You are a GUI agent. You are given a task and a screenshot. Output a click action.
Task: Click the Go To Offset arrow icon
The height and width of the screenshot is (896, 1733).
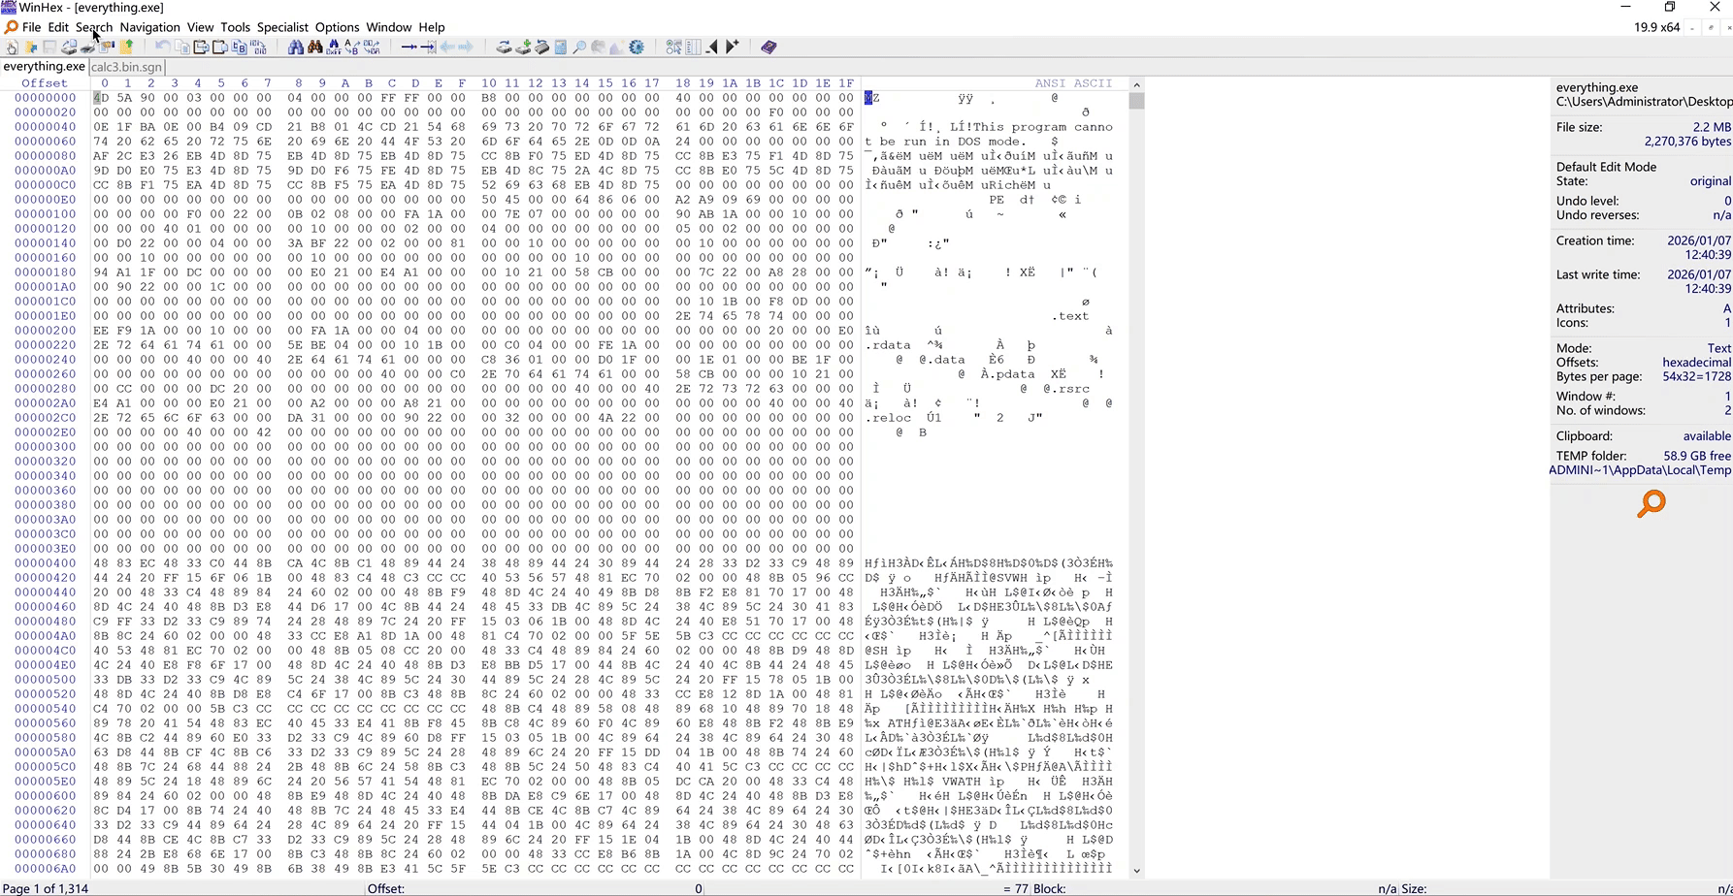tap(409, 47)
